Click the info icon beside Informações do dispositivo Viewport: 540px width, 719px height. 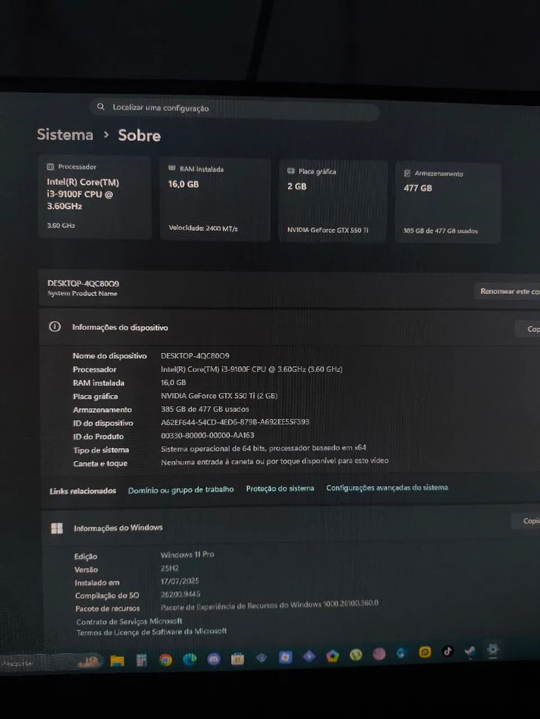coord(55,326)
